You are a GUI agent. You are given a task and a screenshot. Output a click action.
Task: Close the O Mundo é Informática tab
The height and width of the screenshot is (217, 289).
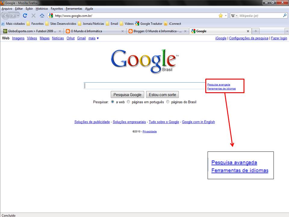[123, 31]
